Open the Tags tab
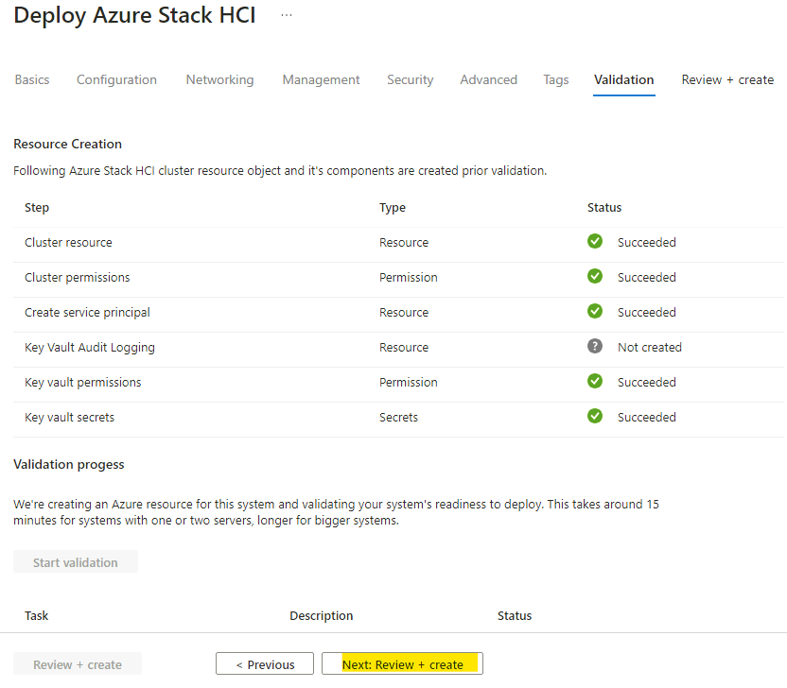 556,79
